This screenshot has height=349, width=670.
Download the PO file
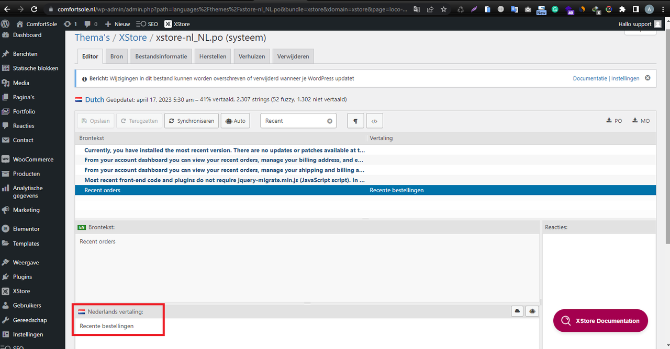pyautogui.click(x=614, y=121)
